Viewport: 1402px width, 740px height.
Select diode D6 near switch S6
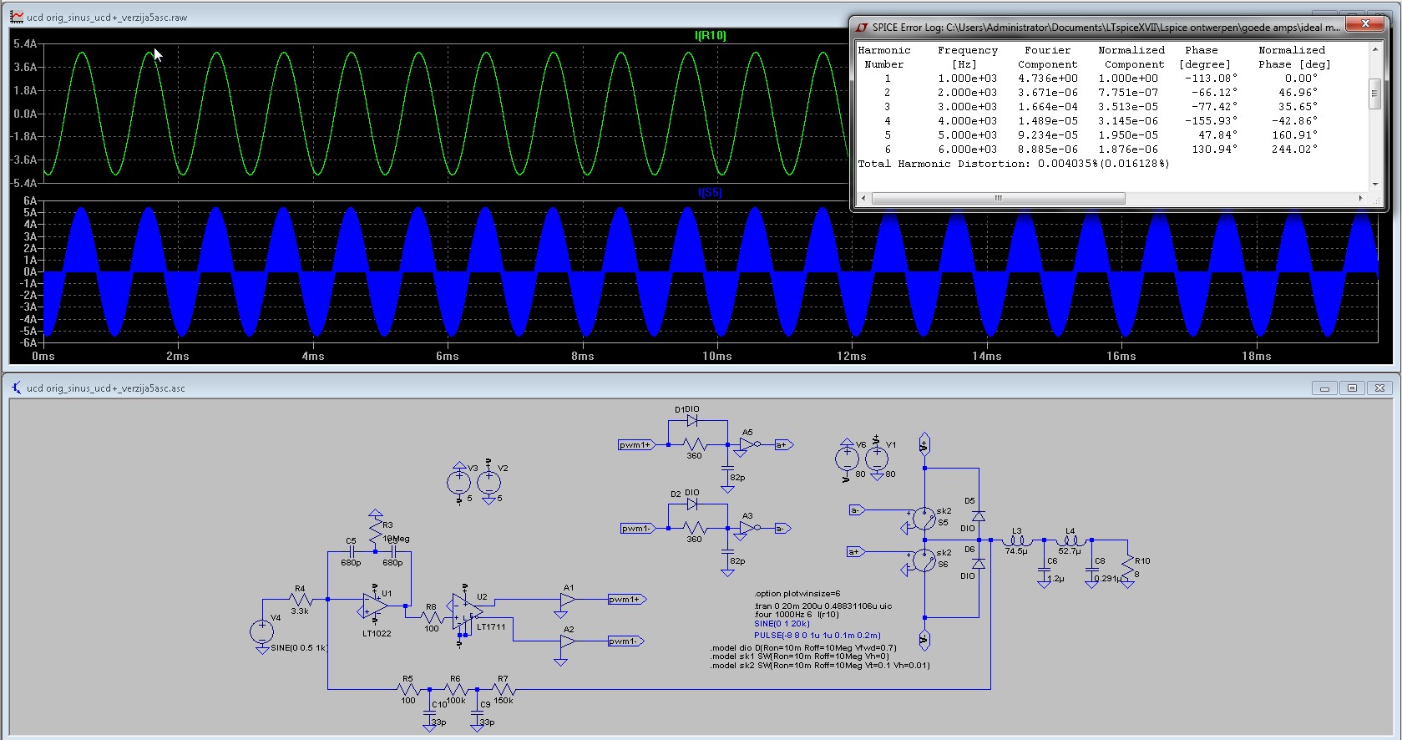click(979, 564)
